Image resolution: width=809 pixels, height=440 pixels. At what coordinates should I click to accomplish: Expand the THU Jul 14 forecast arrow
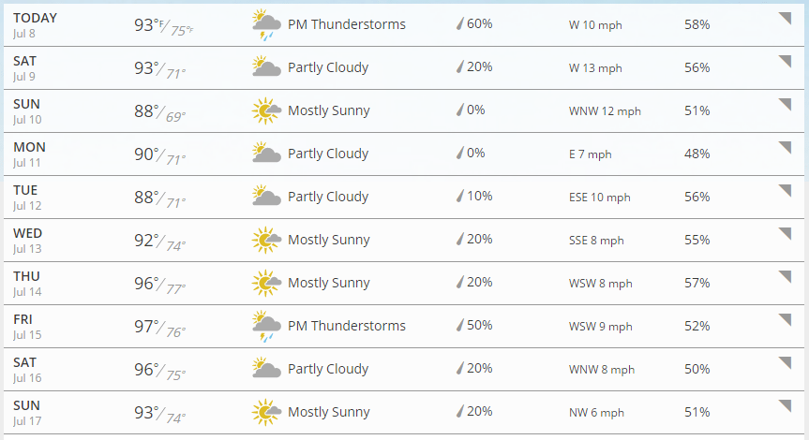(x=786, y=277)
